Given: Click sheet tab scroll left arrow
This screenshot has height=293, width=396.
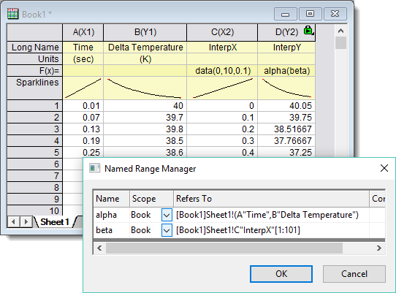Looking at the screenshot, I should coord(14,222).
